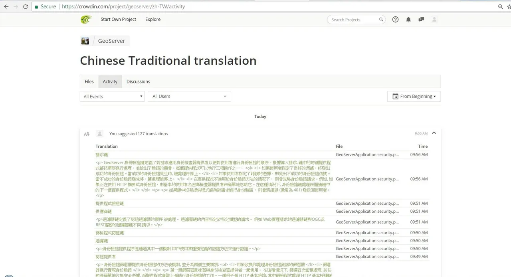Viewport: 511px width, 277px height.
Task: Open the 請求鏈 translation link
Action: (102, 155)
